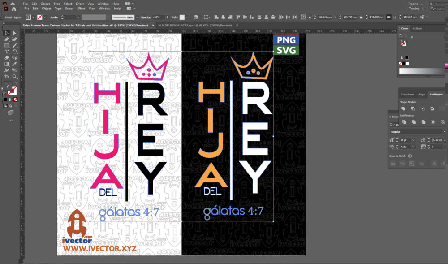
Task: Toggle None fill mode below fill swatch
Action: (15, 100)
